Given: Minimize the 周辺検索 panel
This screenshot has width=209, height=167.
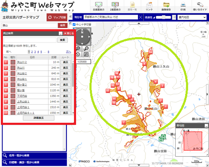Looking at the screenshot, I should coord(61,33).
